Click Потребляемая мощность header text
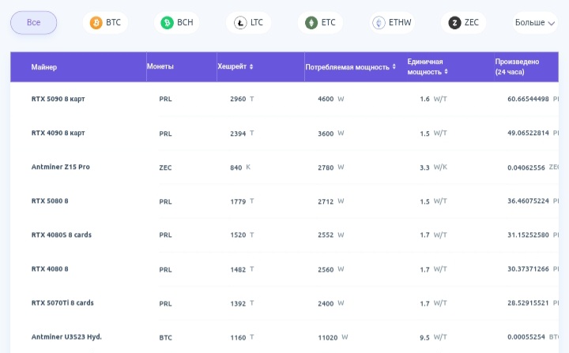 coord(347,67)
